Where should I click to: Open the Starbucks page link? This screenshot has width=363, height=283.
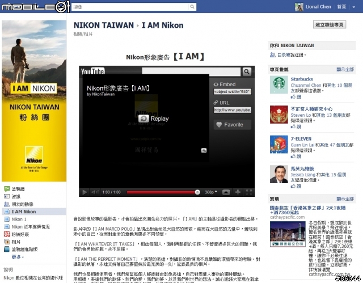click(302, 79)
